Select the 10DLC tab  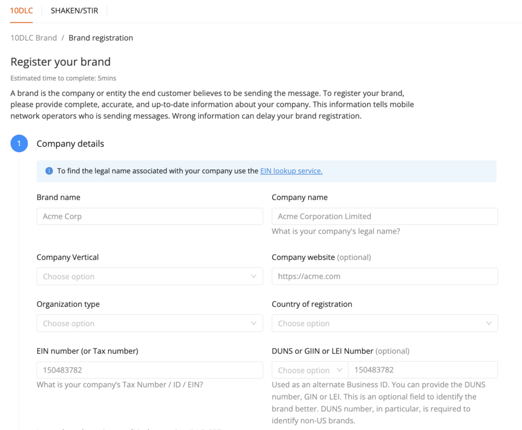(21, 10)
